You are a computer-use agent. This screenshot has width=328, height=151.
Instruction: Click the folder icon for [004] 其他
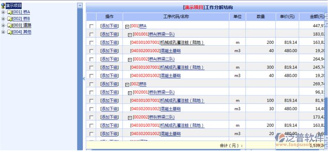pyautogui.click(x=10, y=32)
